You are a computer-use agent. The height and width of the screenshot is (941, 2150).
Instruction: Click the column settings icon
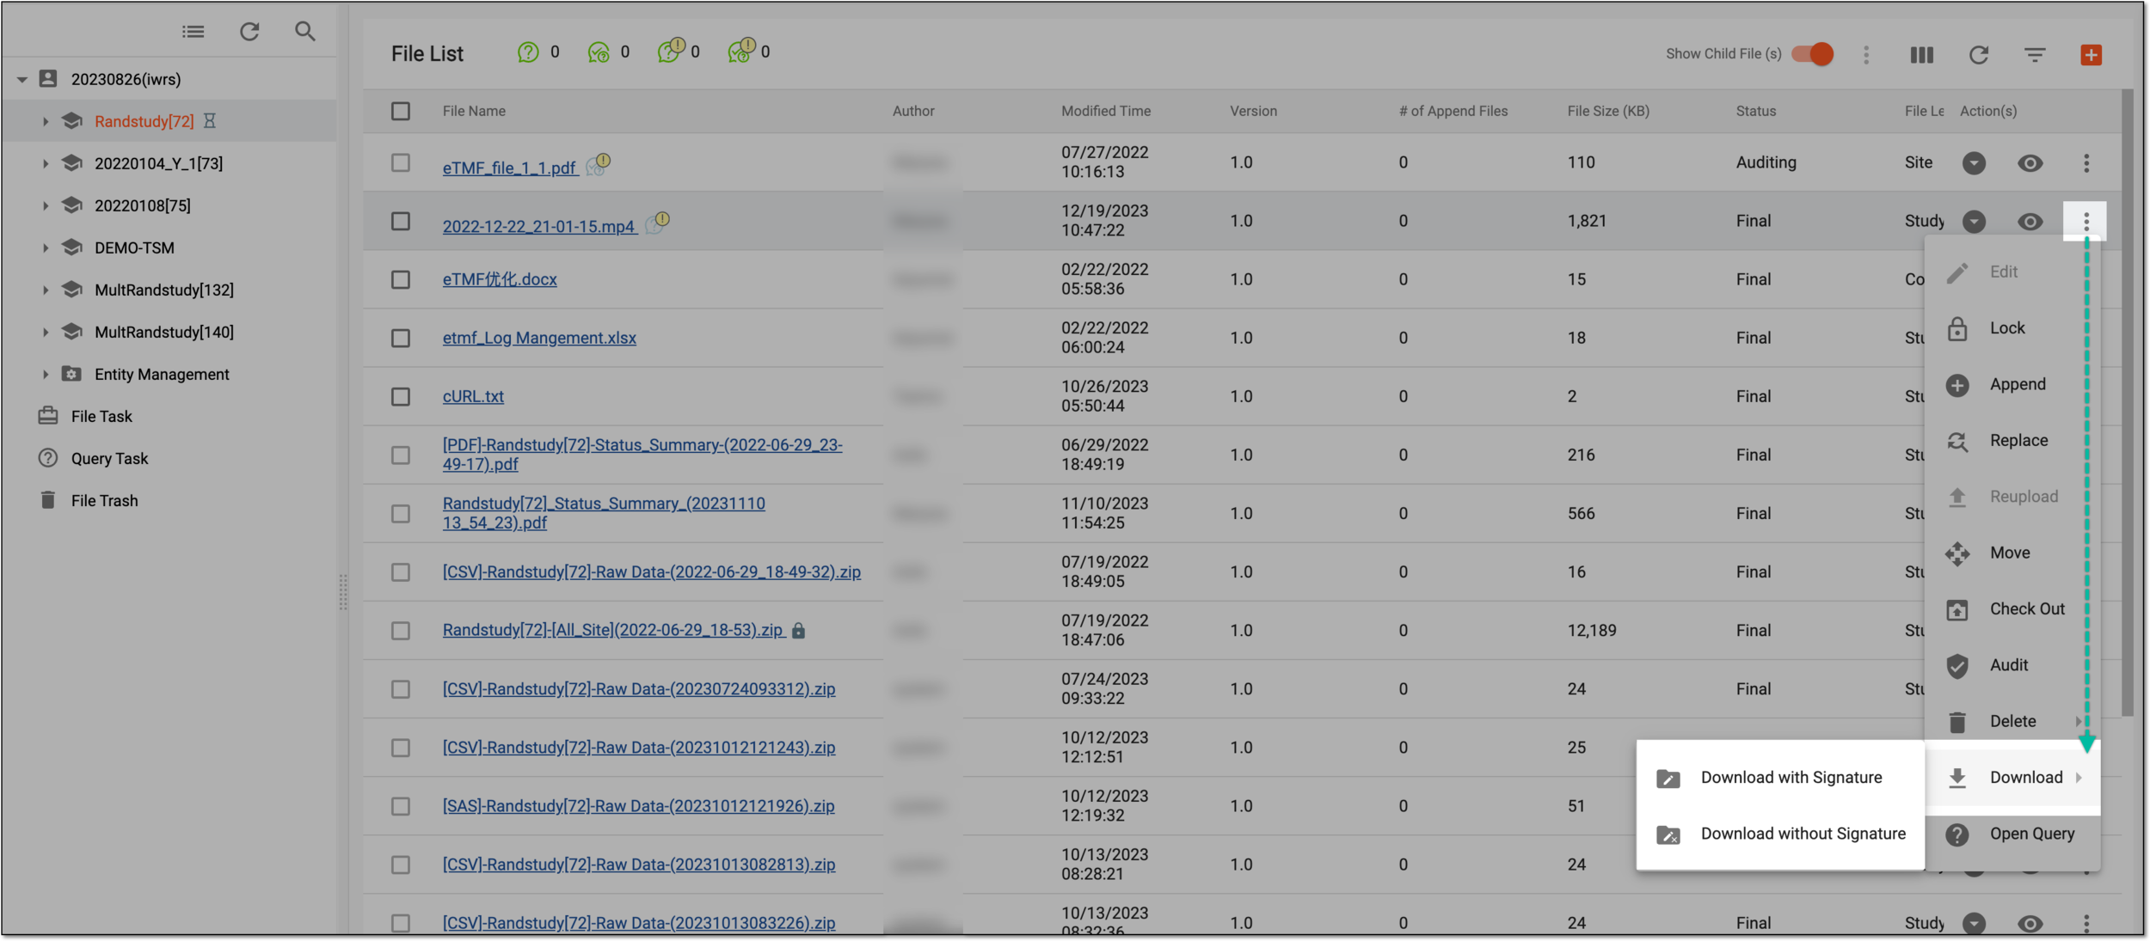pos(1922,55)
